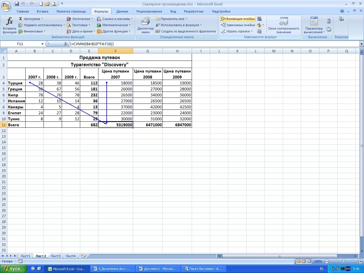
Task: Click zoom in plus button
Action: pyautogui.click(x=360, y=261)
